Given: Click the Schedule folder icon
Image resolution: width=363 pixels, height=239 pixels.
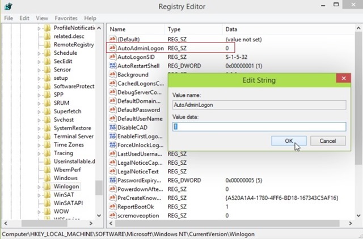Looking at the screenshot, I should [47, 53].
